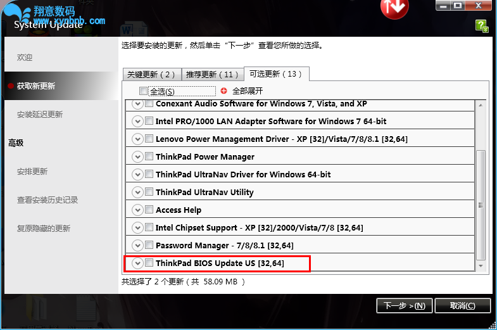Open 安排更新 schedule updates

pyautogui.click(x=32, y=172)
